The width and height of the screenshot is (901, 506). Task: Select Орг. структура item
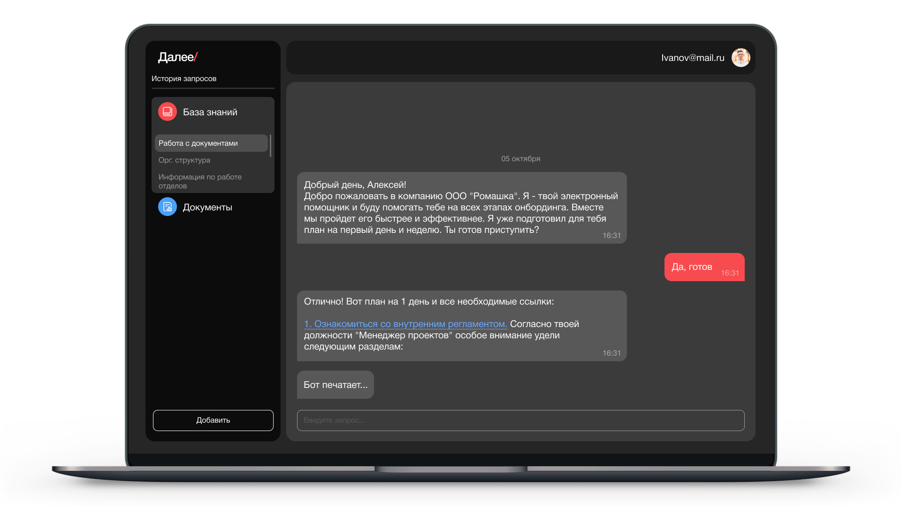(184, 160)
